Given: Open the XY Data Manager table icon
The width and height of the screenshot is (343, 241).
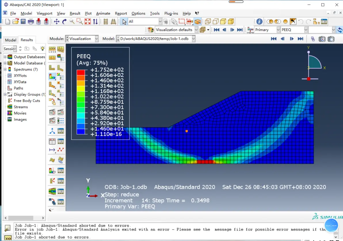Looking at the screenshot, I should pos(52,141).
